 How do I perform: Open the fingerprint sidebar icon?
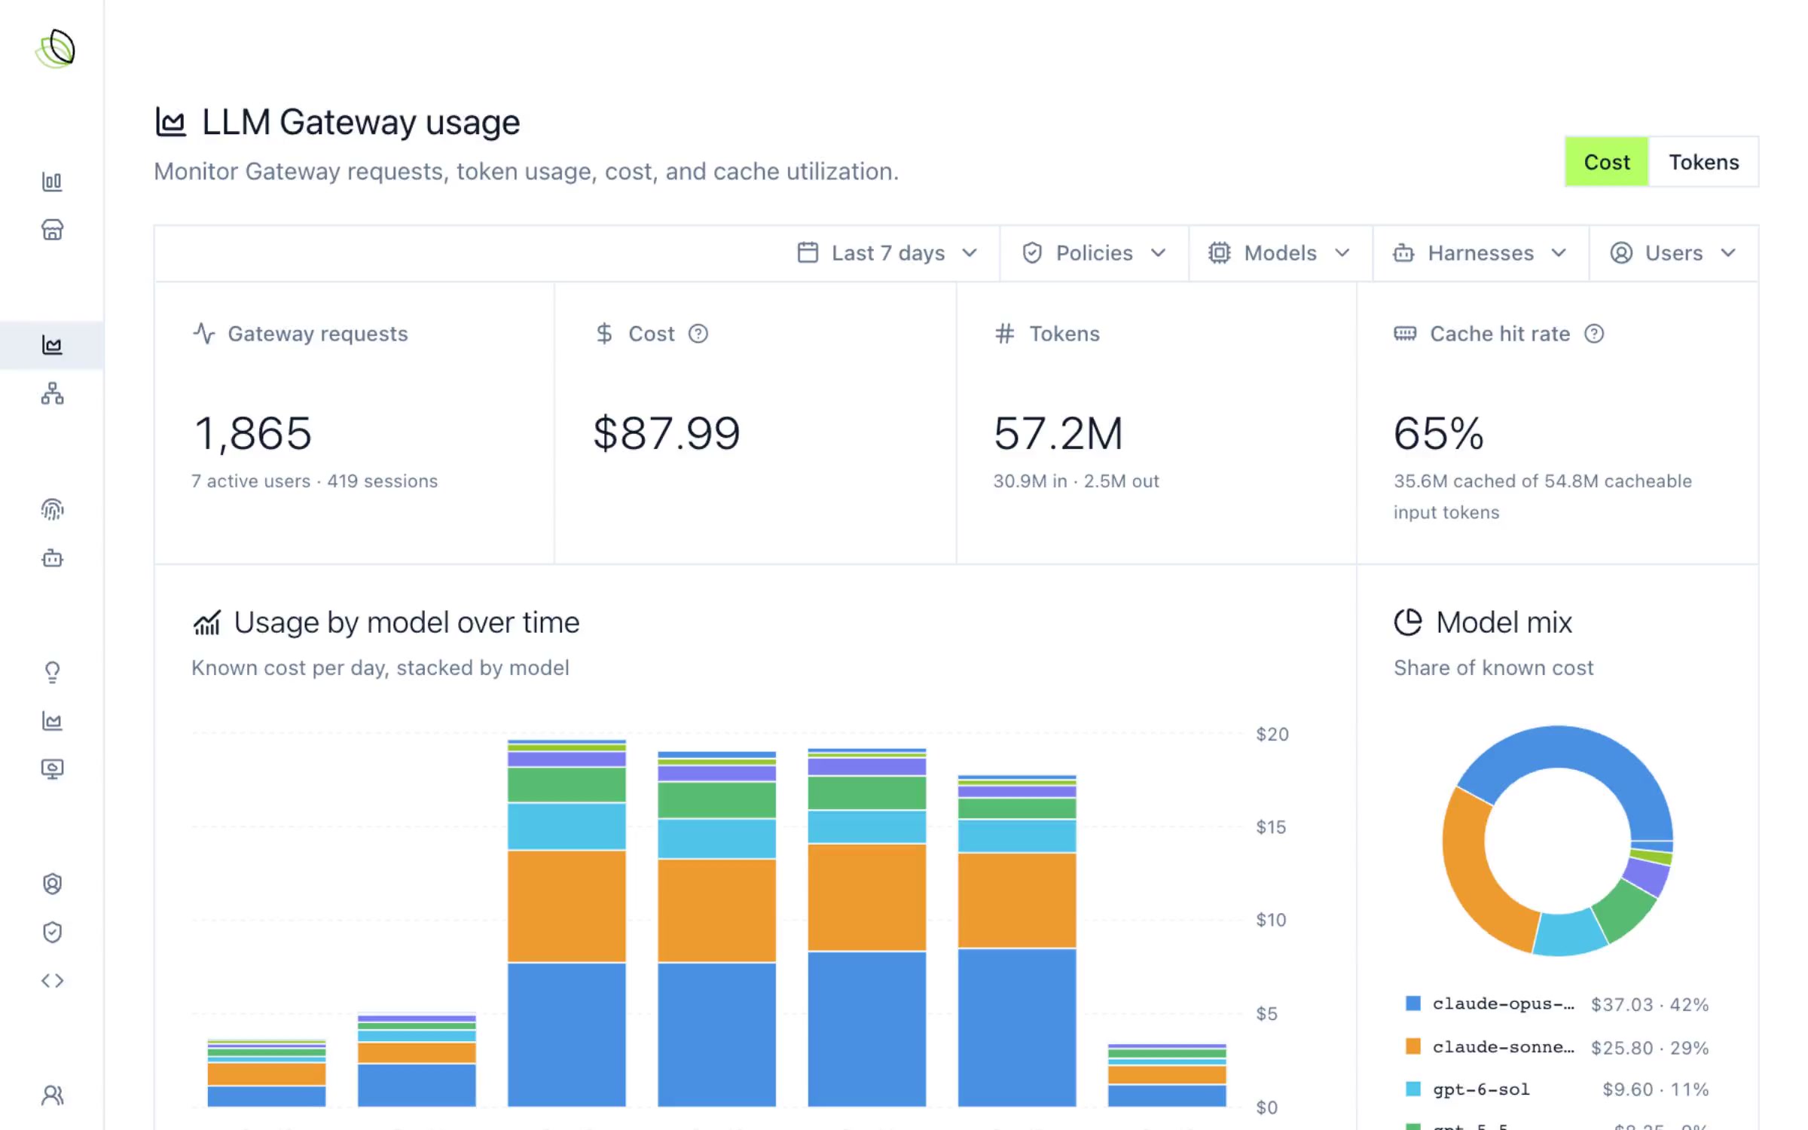(52, 510)
